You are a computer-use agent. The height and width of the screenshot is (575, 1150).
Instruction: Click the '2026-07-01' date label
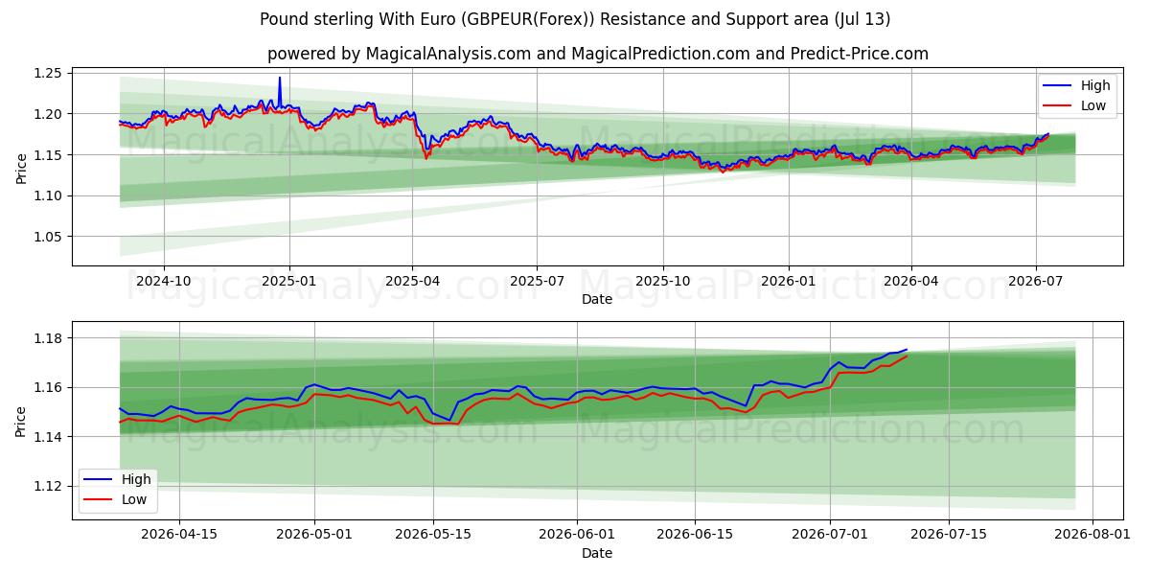point(832,535)
